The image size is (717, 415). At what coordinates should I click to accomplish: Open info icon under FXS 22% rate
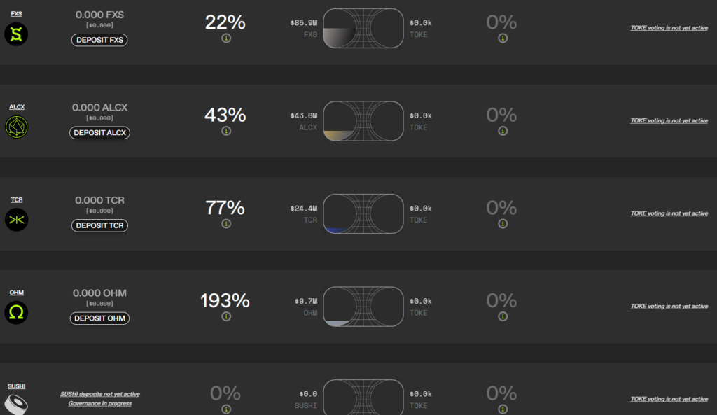tap(225, 38)
